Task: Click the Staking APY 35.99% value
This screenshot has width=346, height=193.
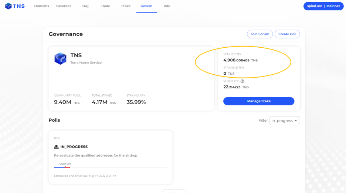Action: [x=136, y=102]
